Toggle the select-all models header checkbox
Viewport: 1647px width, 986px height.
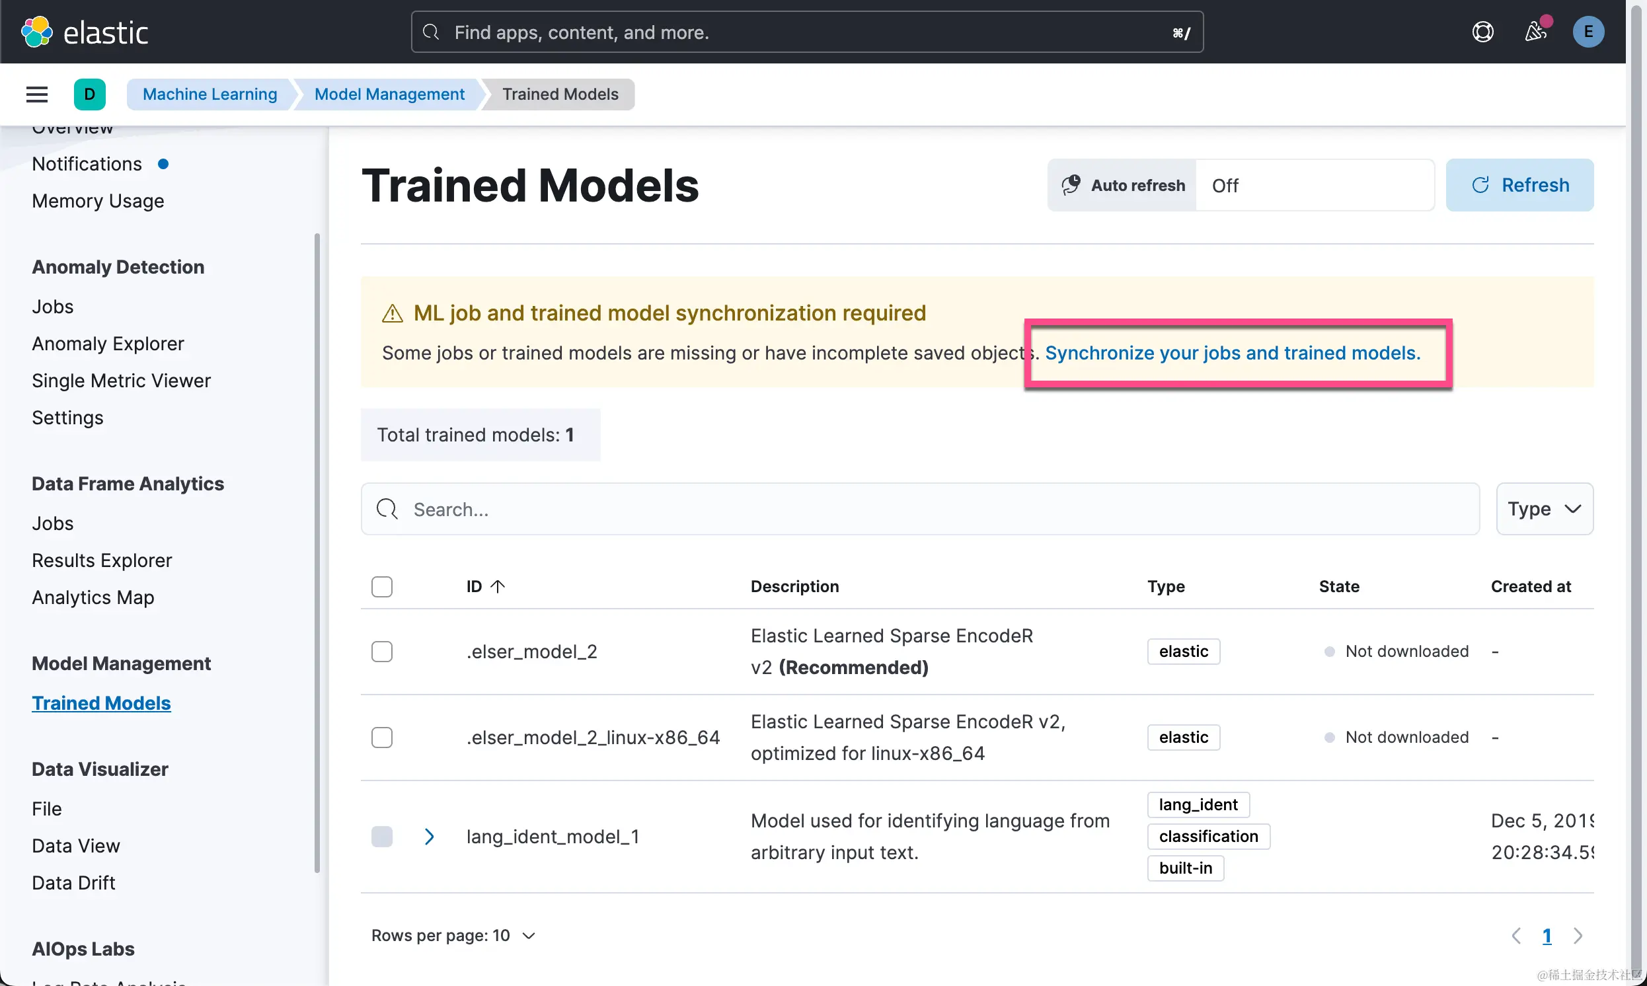[x=382, y=586]
